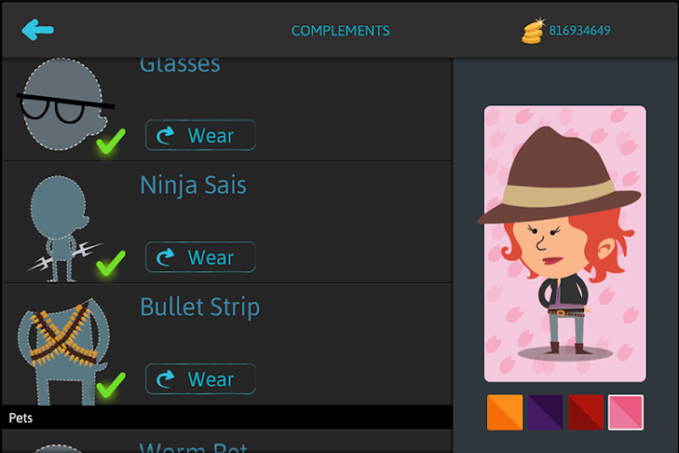Image resolution: width=679 pixels, height=453 pixels.
Task: Tap the Pets section header
Action: (226, 418)
